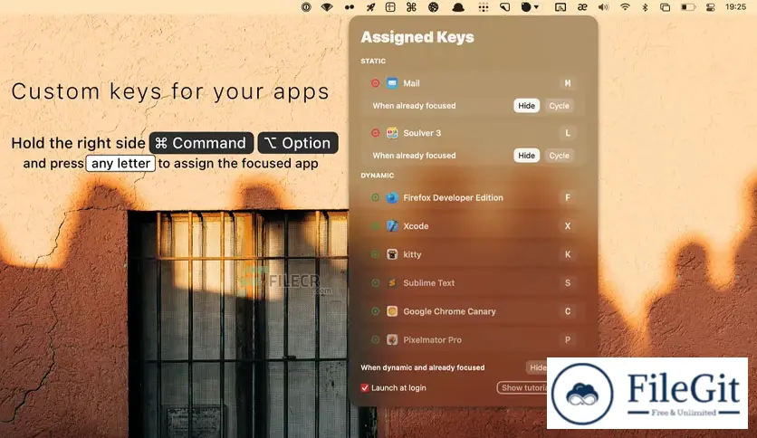The image size is (757, 438).
Task: Toggle the Launch at login checkbox
Action: click(x=365, y=388)
